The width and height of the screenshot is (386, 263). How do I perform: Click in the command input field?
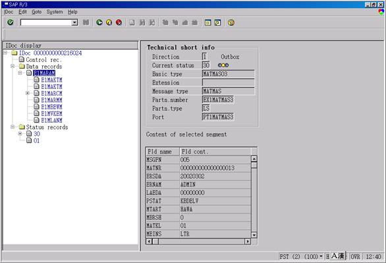[x=46, y=22]
